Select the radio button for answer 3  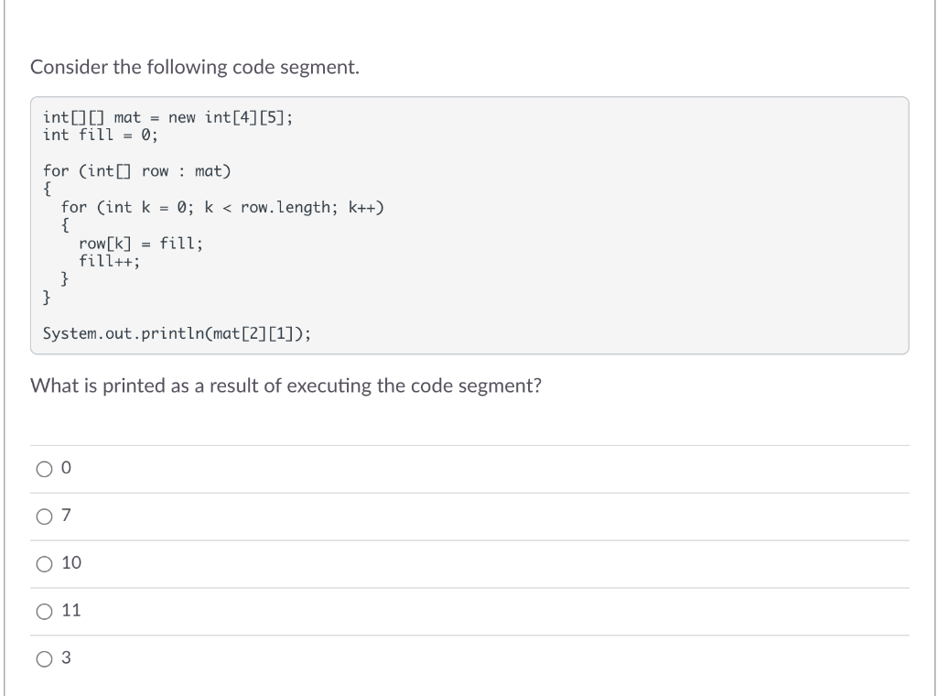(44, 659)
